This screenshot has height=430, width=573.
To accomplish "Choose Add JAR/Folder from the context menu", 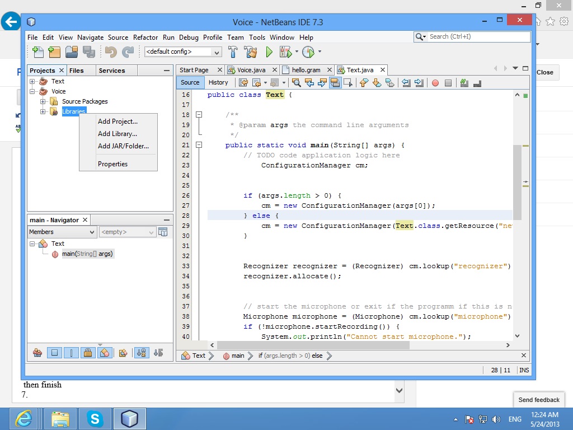I will [124, 146].
